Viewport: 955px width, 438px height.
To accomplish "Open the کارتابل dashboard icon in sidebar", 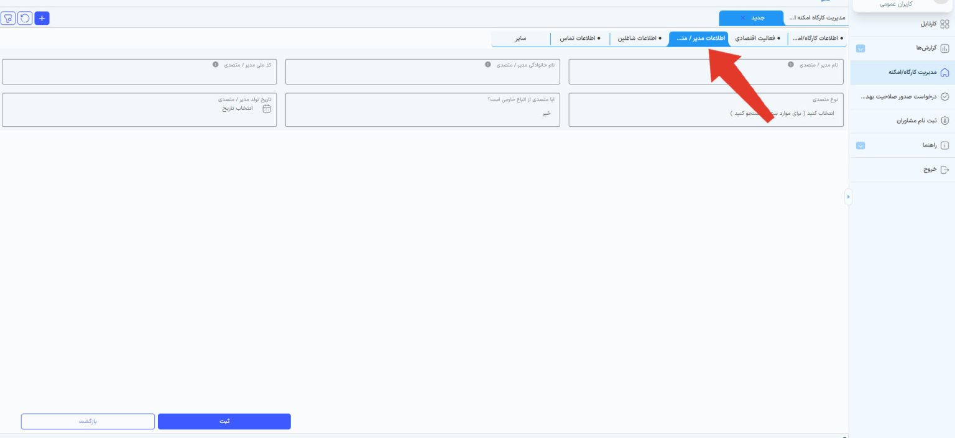I will [x=944, y=24].
